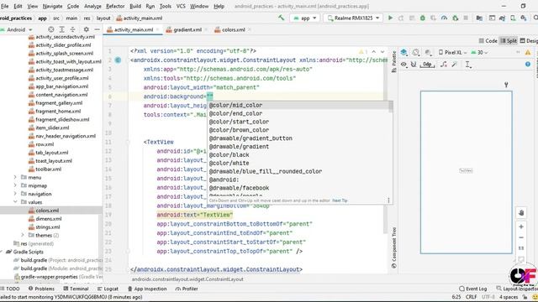Run the app with green play button
The width and height of the screenshot is (538, 302).
point(390,18)
